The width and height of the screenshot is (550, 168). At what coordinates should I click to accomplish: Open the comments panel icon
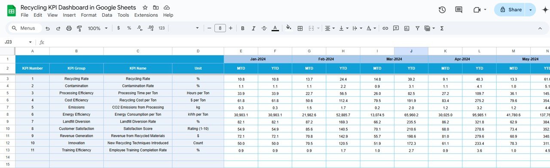coord(458,10)
